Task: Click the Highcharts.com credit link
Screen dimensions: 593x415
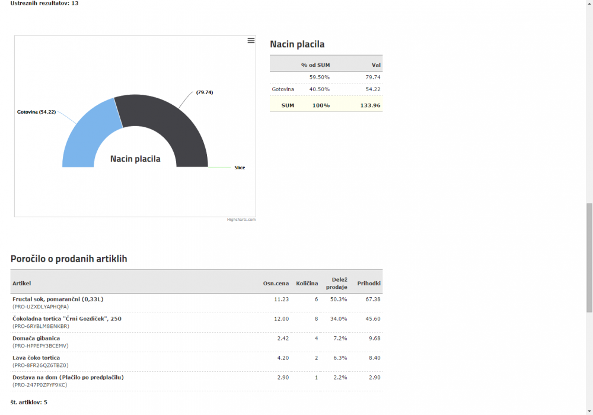Action: click(241, 220)
